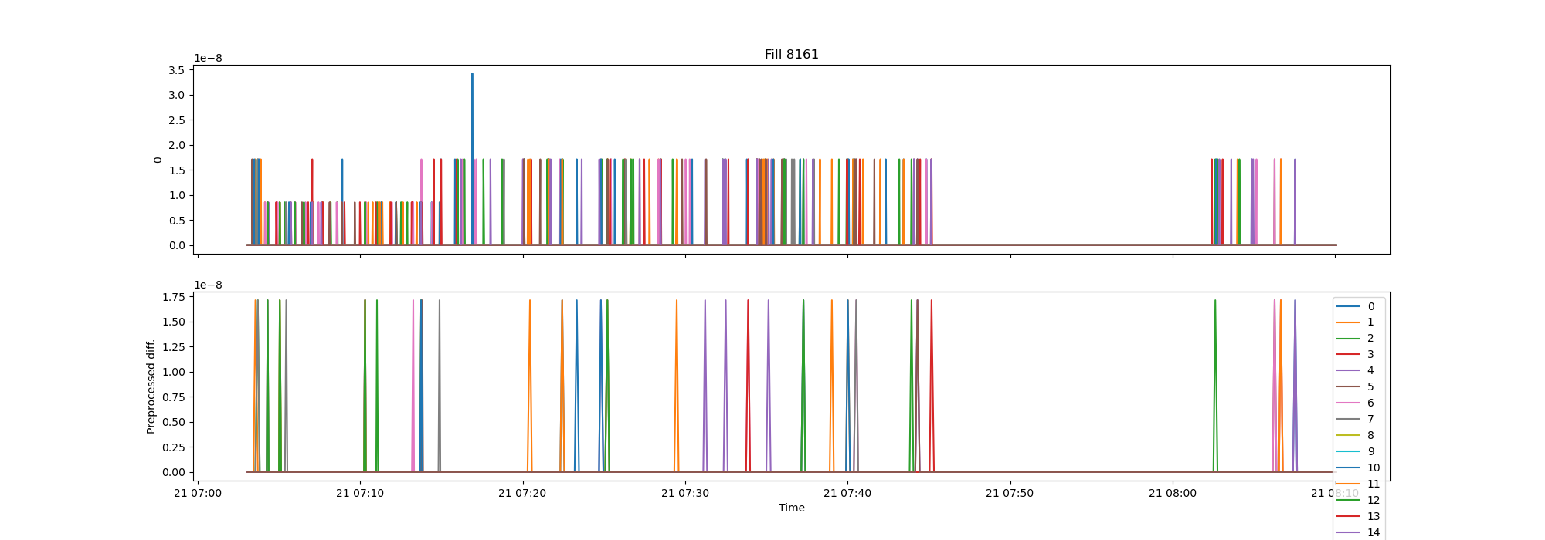Viewport: 1545px width, 540px height.
Task: Select legend entry label "5"
Action: (x=1371, y=387)
